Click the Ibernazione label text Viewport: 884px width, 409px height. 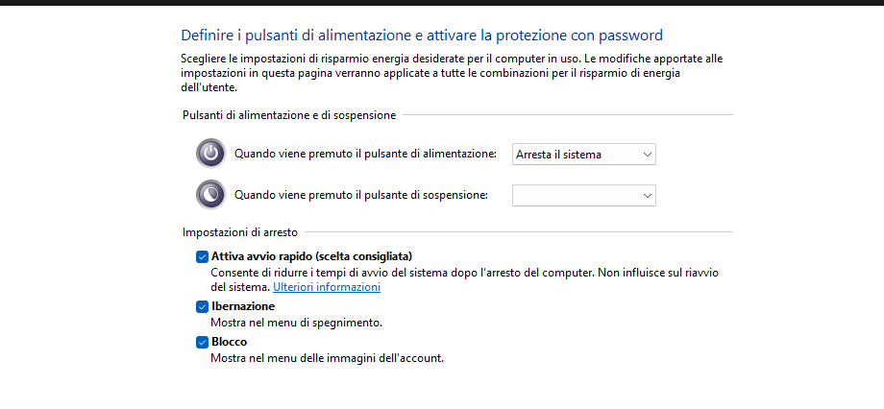[242, 306]
